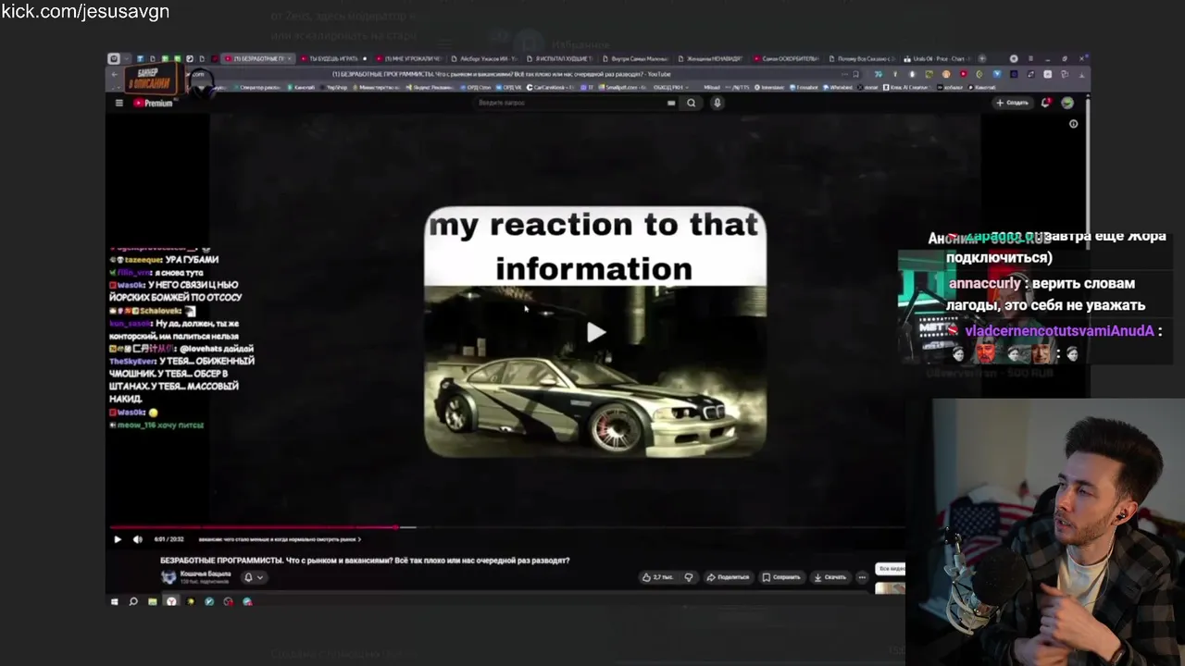The width and height of the screenshot is (1185, 666).
Task: Open YouTube notifications bell
Action: coord(1045,103)
